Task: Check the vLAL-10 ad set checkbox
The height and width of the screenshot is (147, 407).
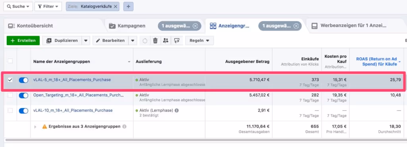Action: point(10,110)
